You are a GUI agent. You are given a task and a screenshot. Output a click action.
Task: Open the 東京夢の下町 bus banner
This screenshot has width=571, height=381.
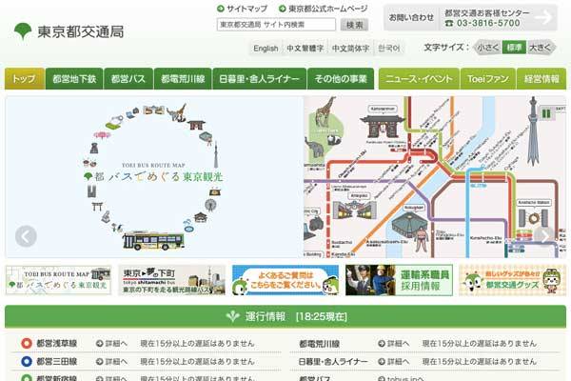pos(171,280)
